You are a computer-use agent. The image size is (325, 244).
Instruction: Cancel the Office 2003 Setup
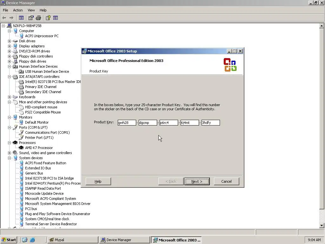pyautogui.click(x=226, y=181)
